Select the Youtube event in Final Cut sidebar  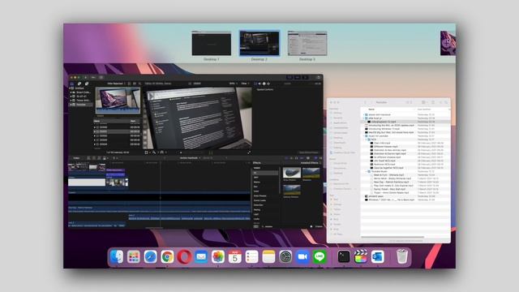click(81, 105)
